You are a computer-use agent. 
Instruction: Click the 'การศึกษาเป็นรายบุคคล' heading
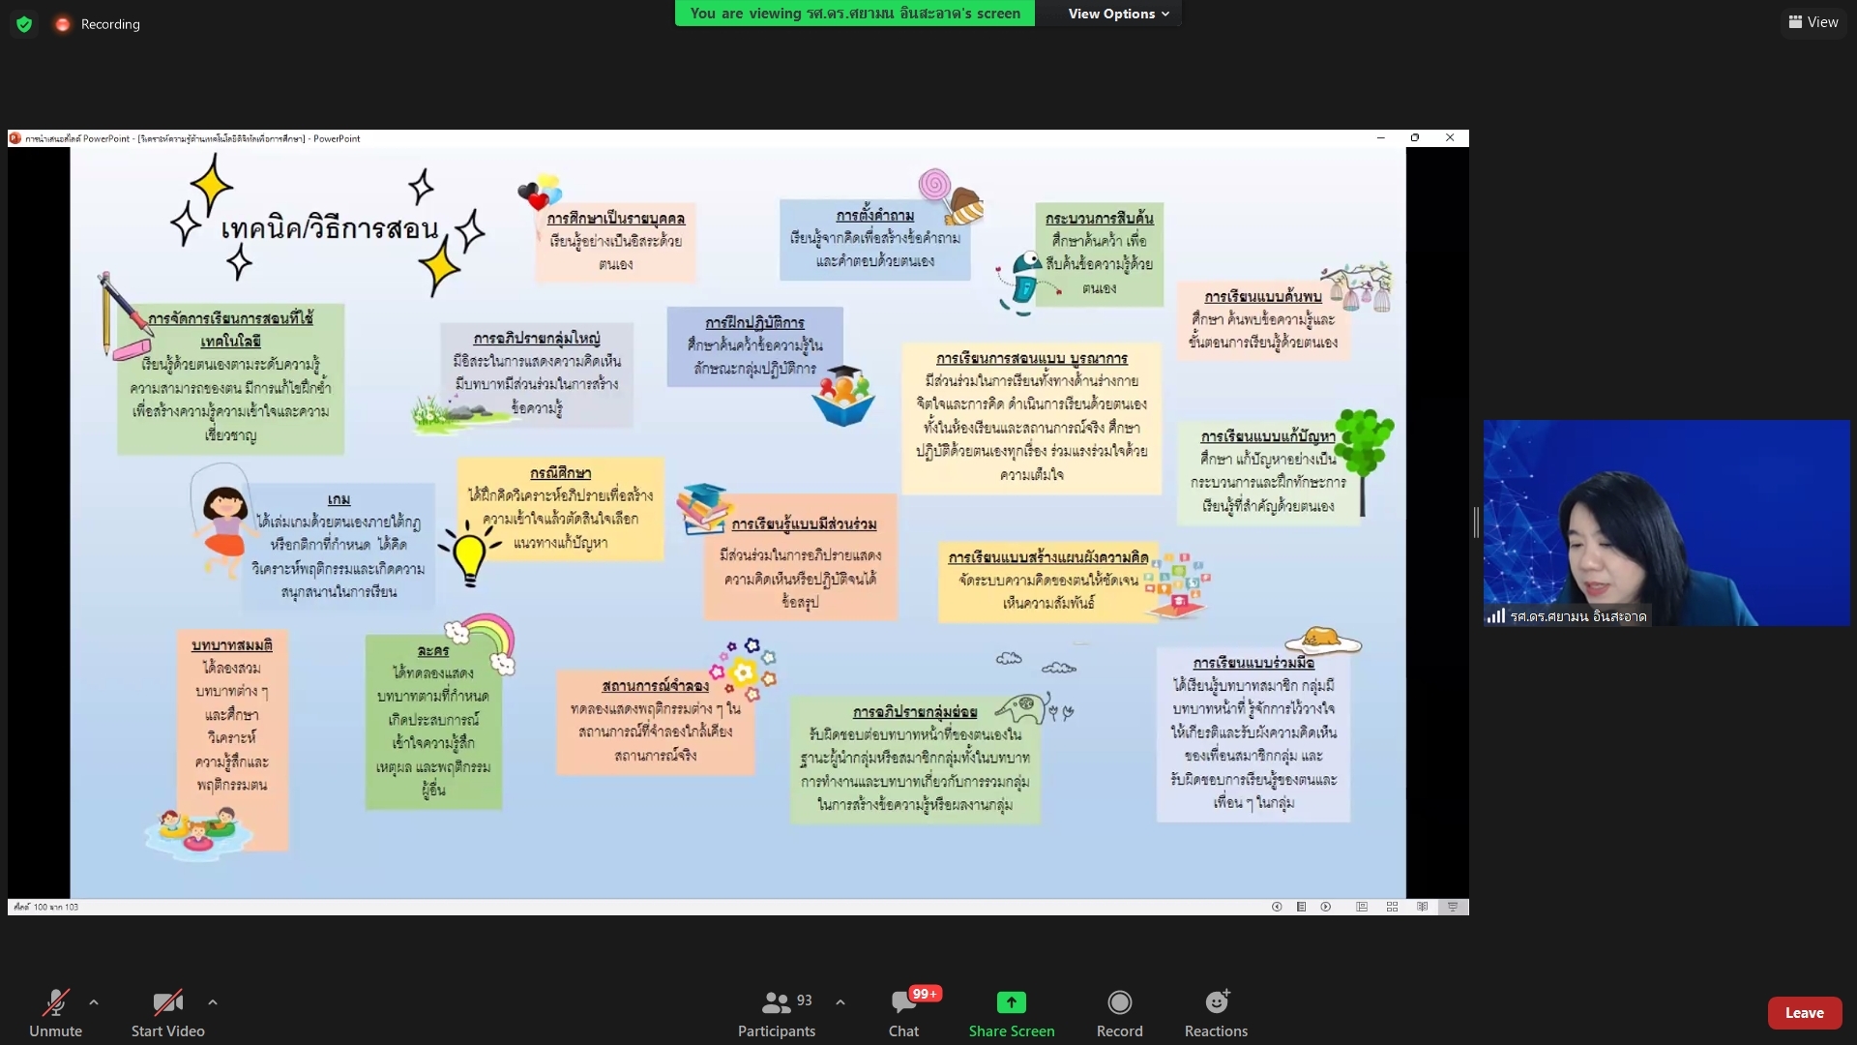(616, 219)
